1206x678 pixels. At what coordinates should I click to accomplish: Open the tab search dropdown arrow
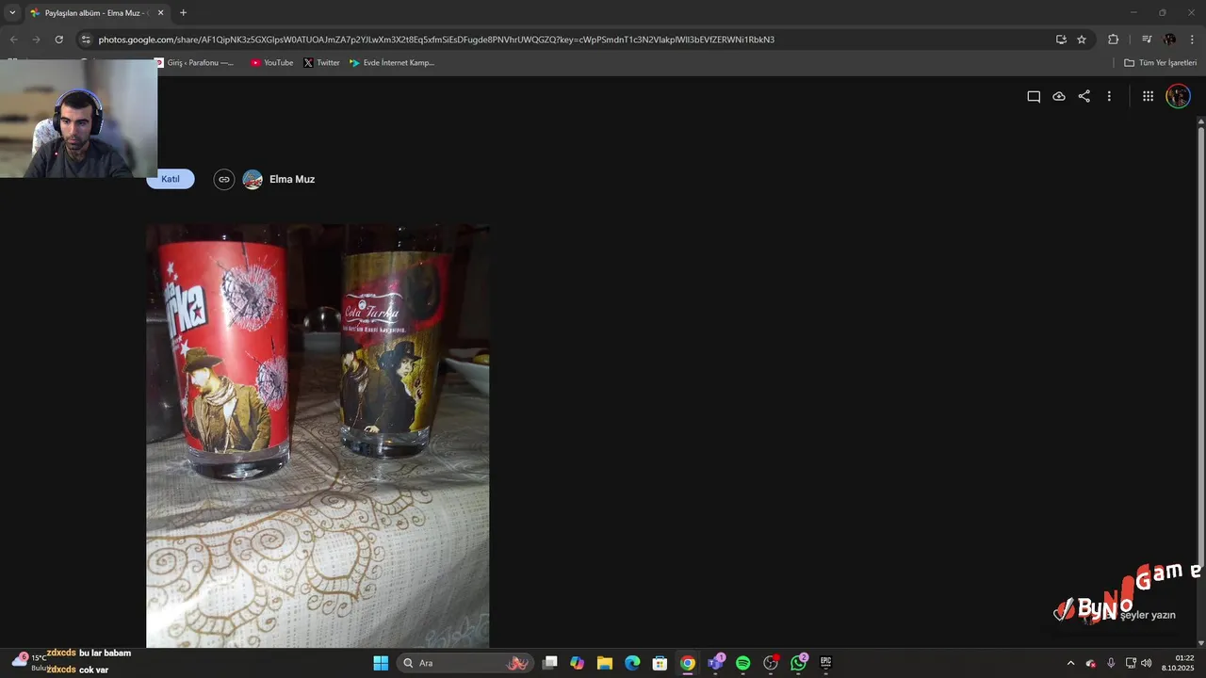(x=12, y=12)
